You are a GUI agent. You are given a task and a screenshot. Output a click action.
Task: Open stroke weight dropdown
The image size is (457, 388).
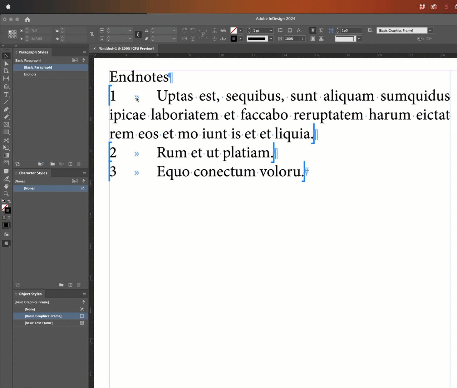pyautogui.click(x=271, y=30)
